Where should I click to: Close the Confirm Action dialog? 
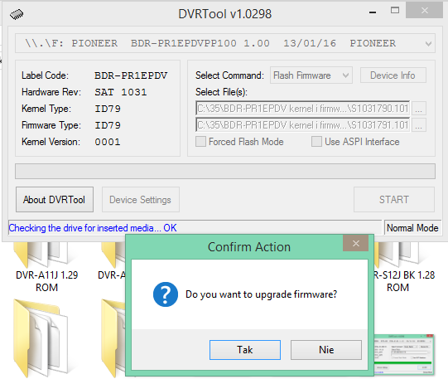pyautogui.click(x=356, y=244)
